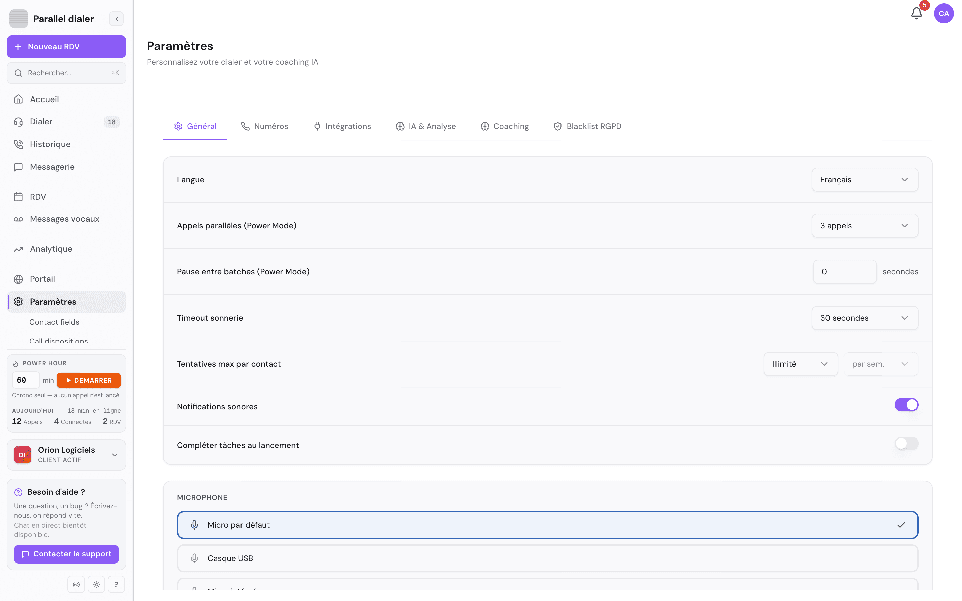Open Contact fields submenu link
Screen dimensions: 962x601
click(54, 322)
